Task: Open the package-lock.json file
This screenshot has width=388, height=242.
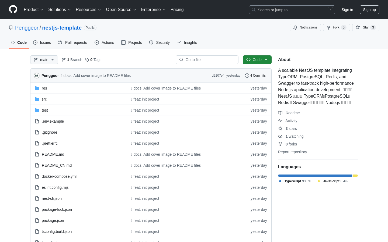Action: tap(57, 209)
